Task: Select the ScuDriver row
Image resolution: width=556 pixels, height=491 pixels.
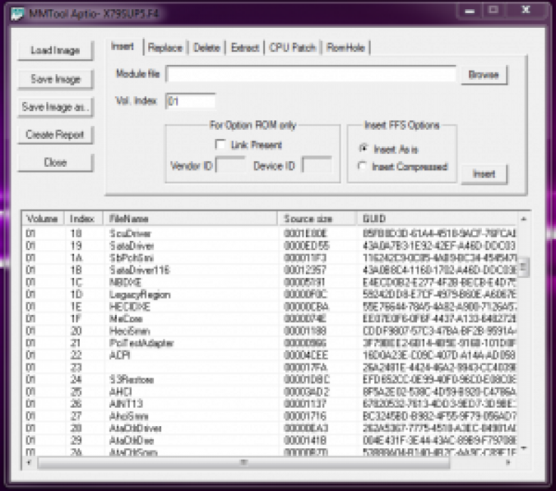Action: (x=269, y=234)
